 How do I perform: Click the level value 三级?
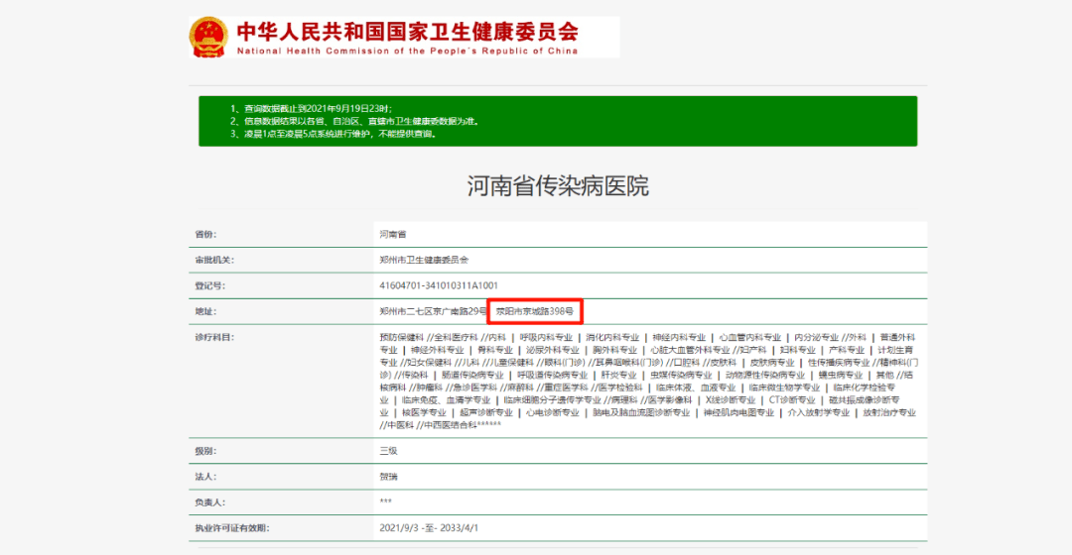[x=388, y=451]
